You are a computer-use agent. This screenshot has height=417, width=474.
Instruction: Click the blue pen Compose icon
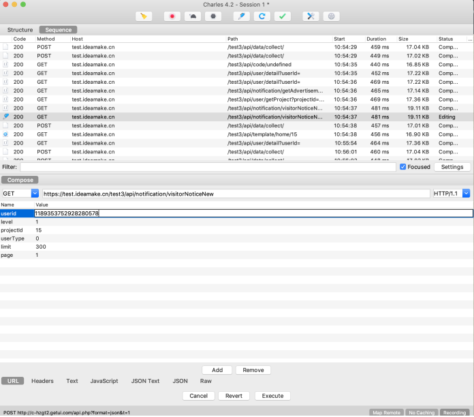point(242,16)
